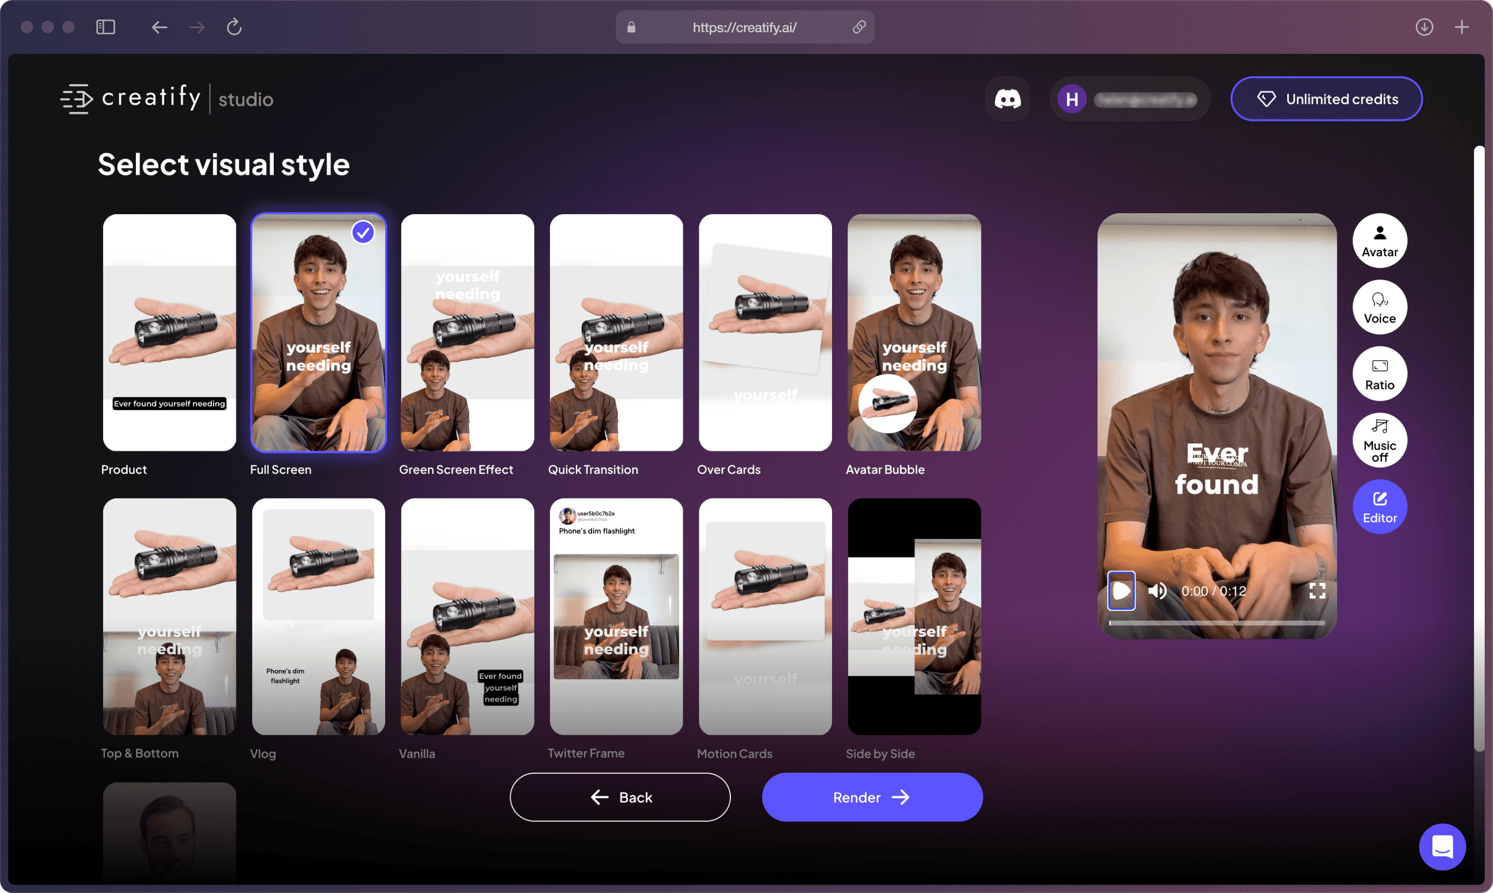
Task: Open the Discord community icon
Action: tap(1007, 99)
